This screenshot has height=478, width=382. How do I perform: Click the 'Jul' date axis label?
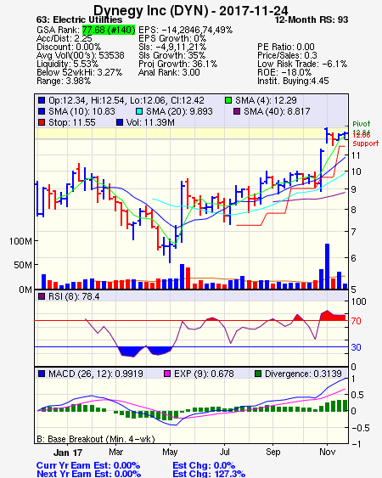click(x=224, y=452)
